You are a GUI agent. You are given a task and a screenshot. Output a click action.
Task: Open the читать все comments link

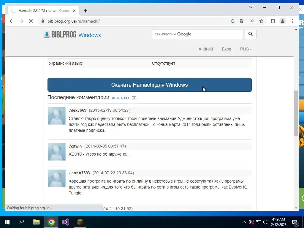click(x=121, y=98)
